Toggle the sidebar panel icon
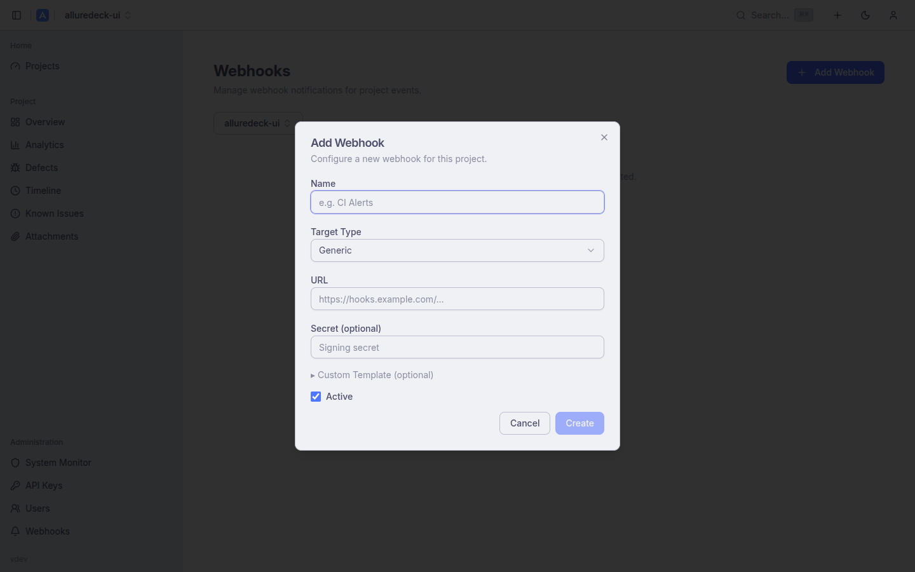This screenshot has height=572, width=915. [17, 15]
